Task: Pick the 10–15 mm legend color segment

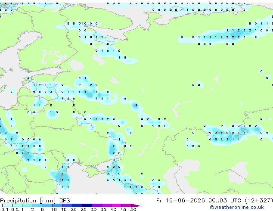Action: pos(57,205)
